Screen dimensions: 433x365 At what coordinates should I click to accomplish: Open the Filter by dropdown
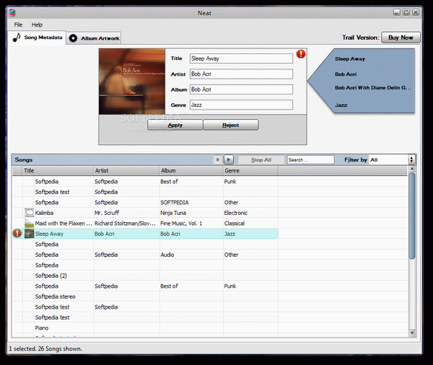[392, 159]
